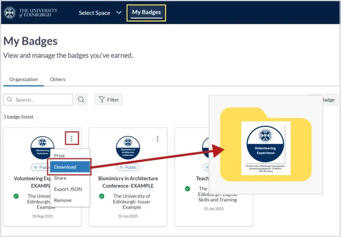Choose Download from the context menu
The image size is (341, 237).
pyautogui.click(x=70, y=167)
